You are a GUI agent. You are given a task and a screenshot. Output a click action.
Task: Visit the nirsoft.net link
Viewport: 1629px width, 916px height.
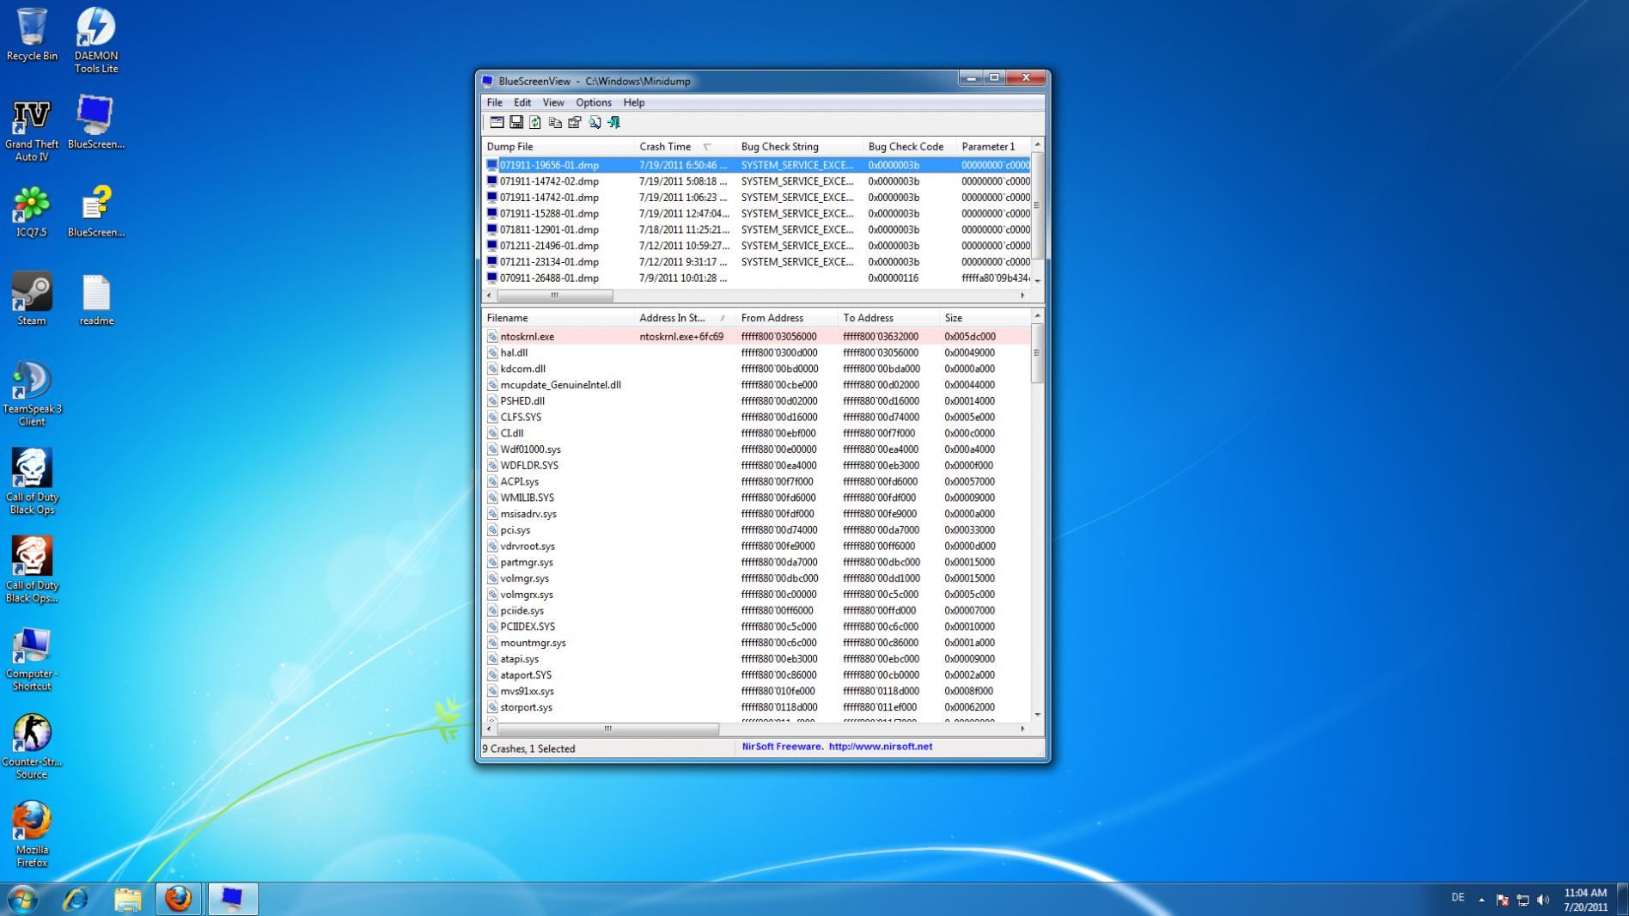click(x=880, y=747)
